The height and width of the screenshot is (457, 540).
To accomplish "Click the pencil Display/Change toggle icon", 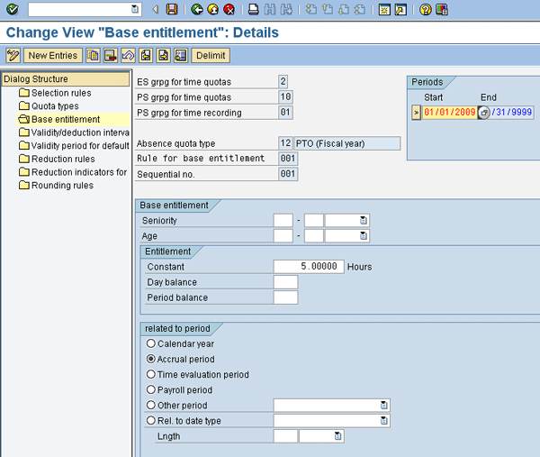I will coord(13,56).
